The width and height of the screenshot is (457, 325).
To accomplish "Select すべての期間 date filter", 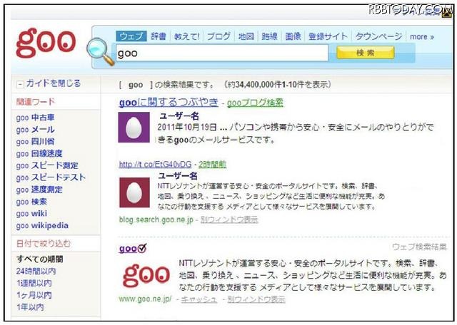I will [40, 259].
